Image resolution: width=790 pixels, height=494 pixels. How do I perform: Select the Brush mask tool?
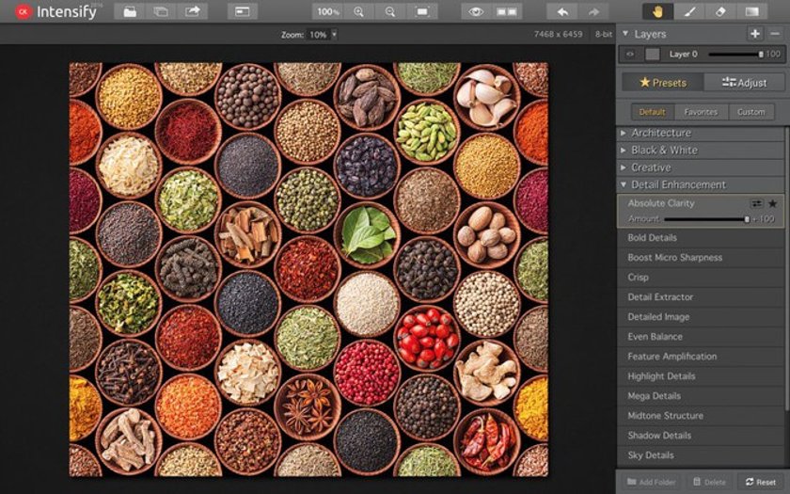(x=689, y=11)
